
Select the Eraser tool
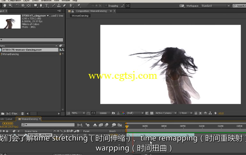64,5
